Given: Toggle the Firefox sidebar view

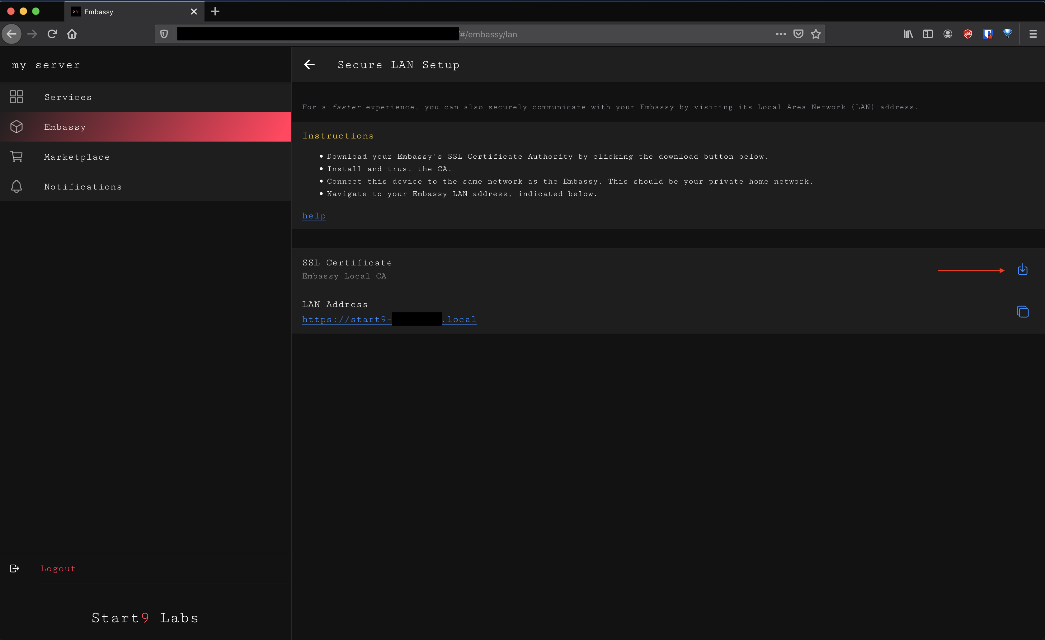Looking at the screenshot, I should (x=928, y=34).
